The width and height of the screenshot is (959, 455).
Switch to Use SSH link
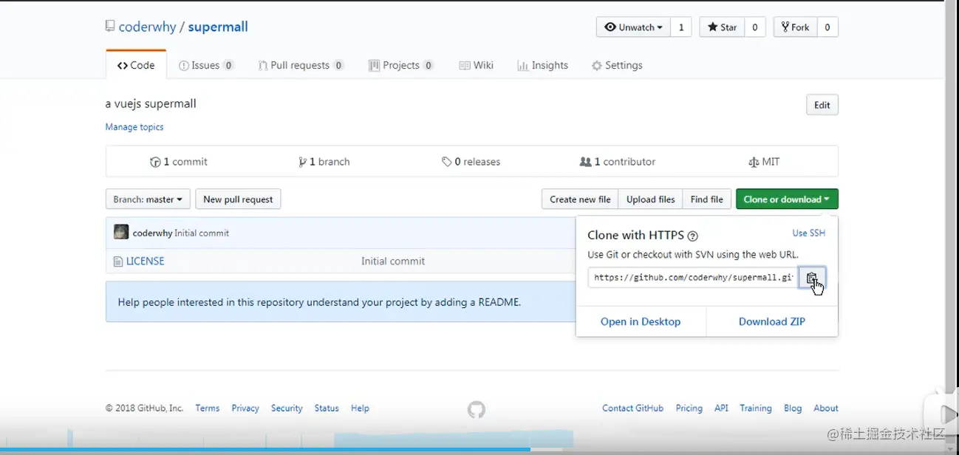click(808, 233)
